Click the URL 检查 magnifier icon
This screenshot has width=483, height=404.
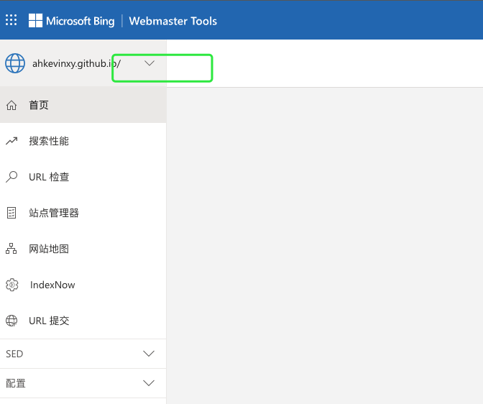11,177
